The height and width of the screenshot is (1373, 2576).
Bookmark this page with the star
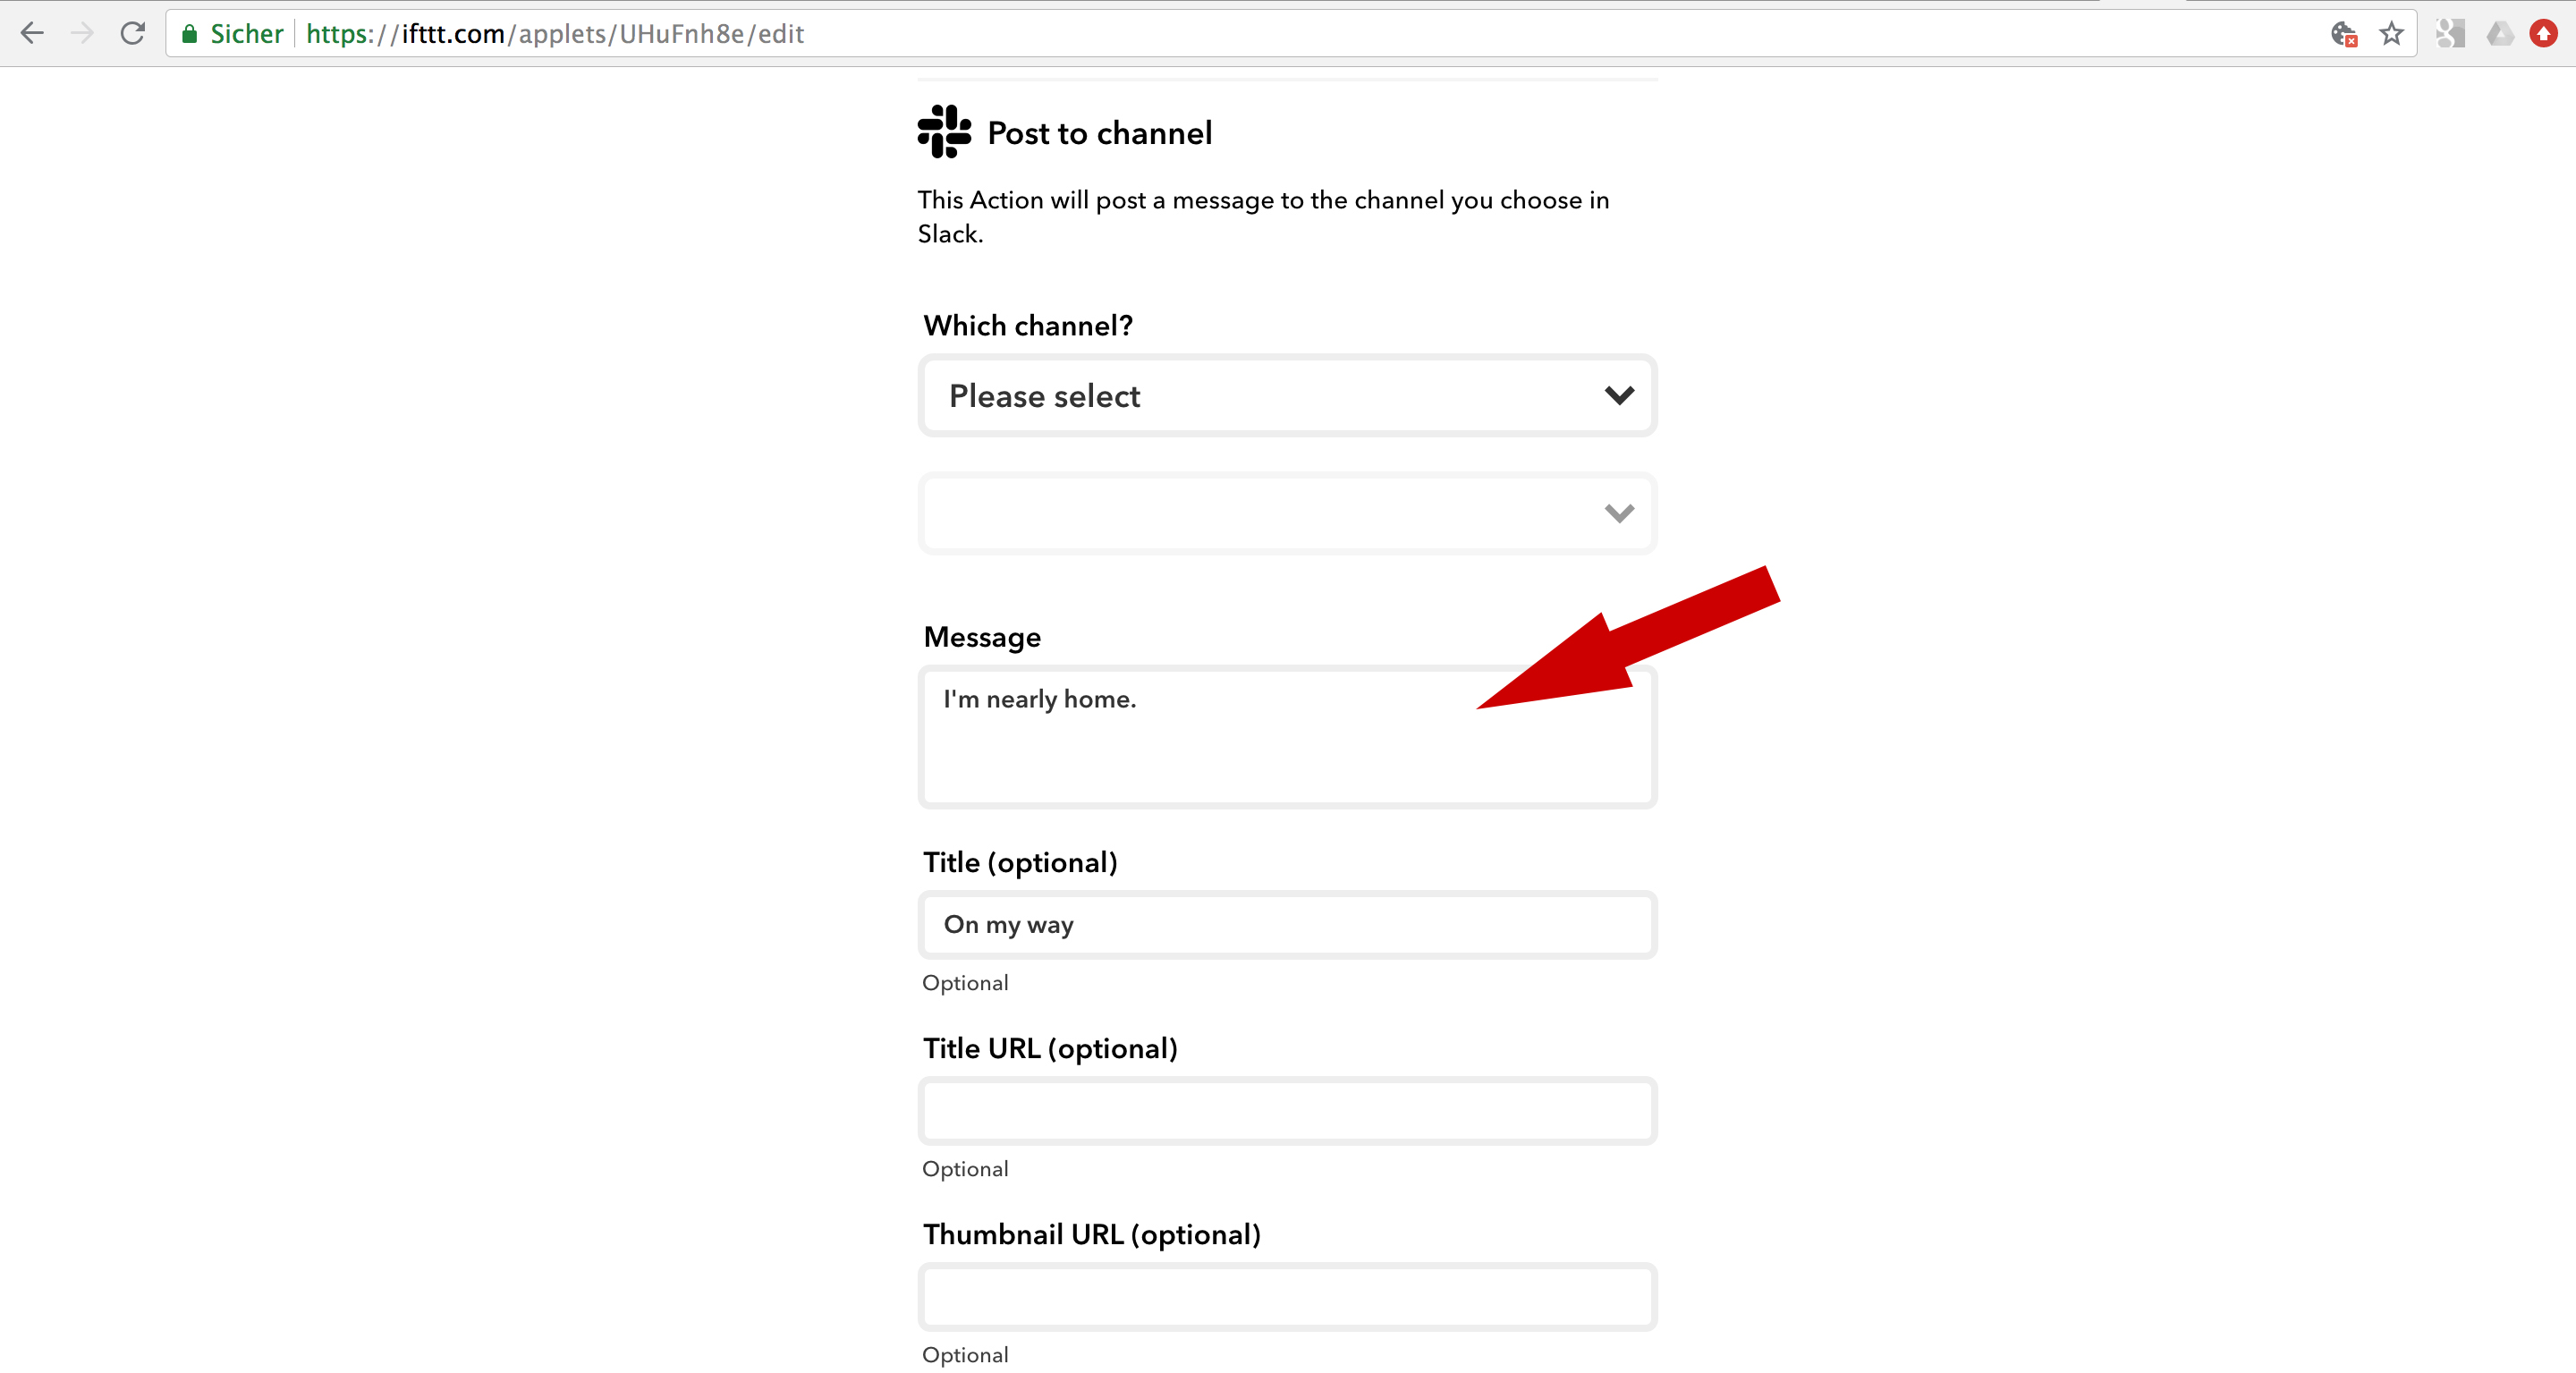(x=2391, y=34)
